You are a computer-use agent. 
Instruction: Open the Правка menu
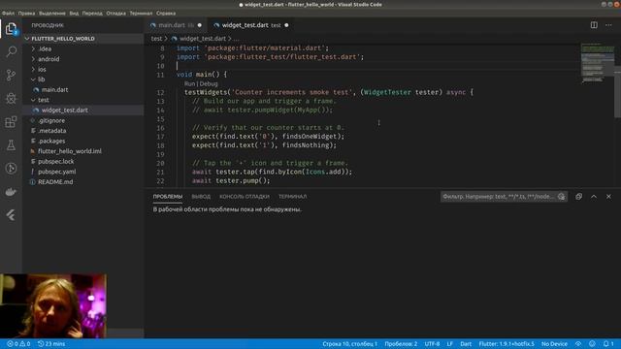tap(26, 13)
